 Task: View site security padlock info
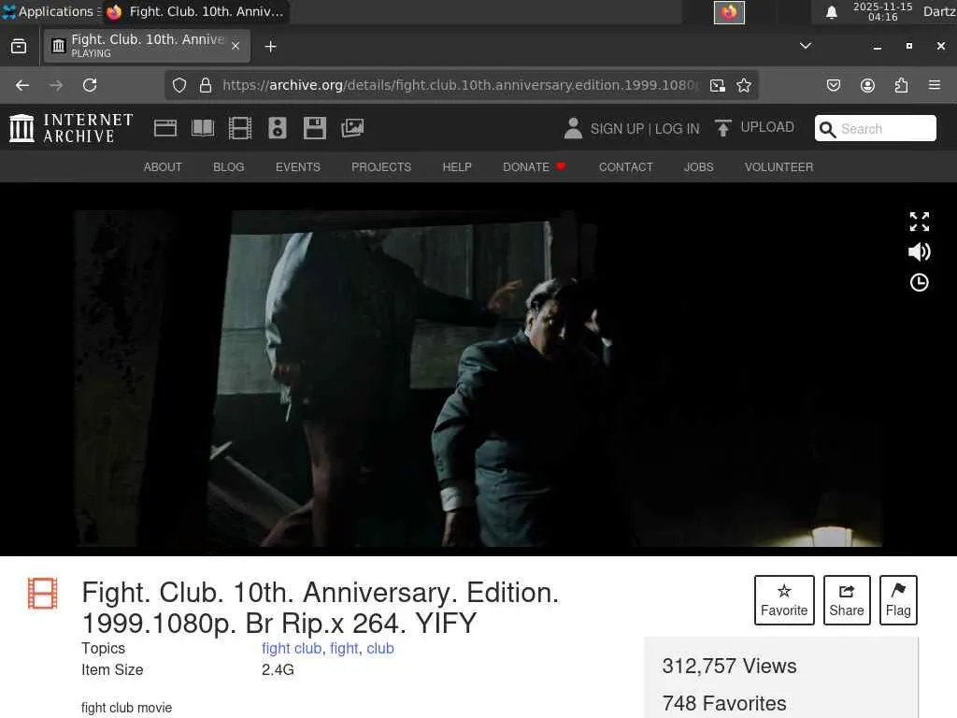coord(206,85)
